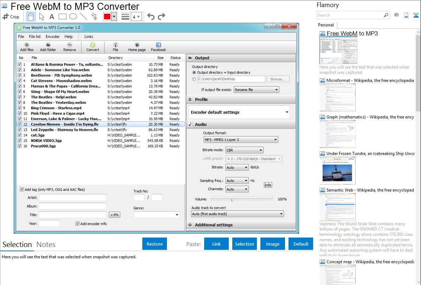Choose the text annotation tool
The height and width of the screenshot is (285, 421).
click(x=52, y=17)
